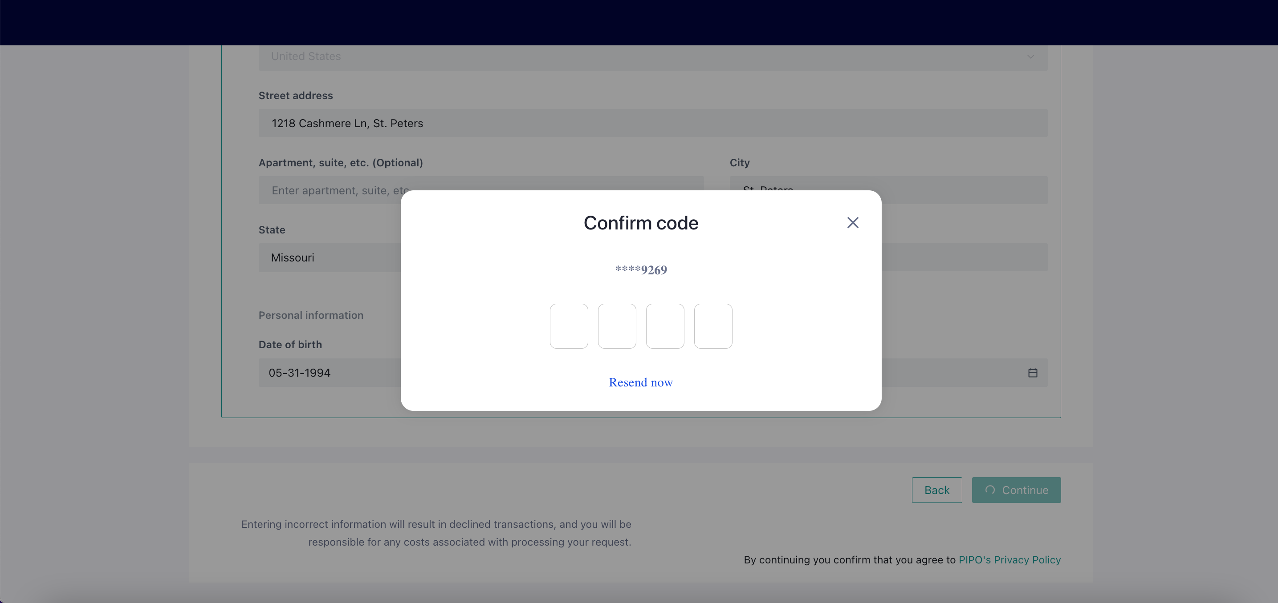This screenshot has height=603, width=1278.
Task: Click the Confirm code dialog title
Action: pos(640,223)
